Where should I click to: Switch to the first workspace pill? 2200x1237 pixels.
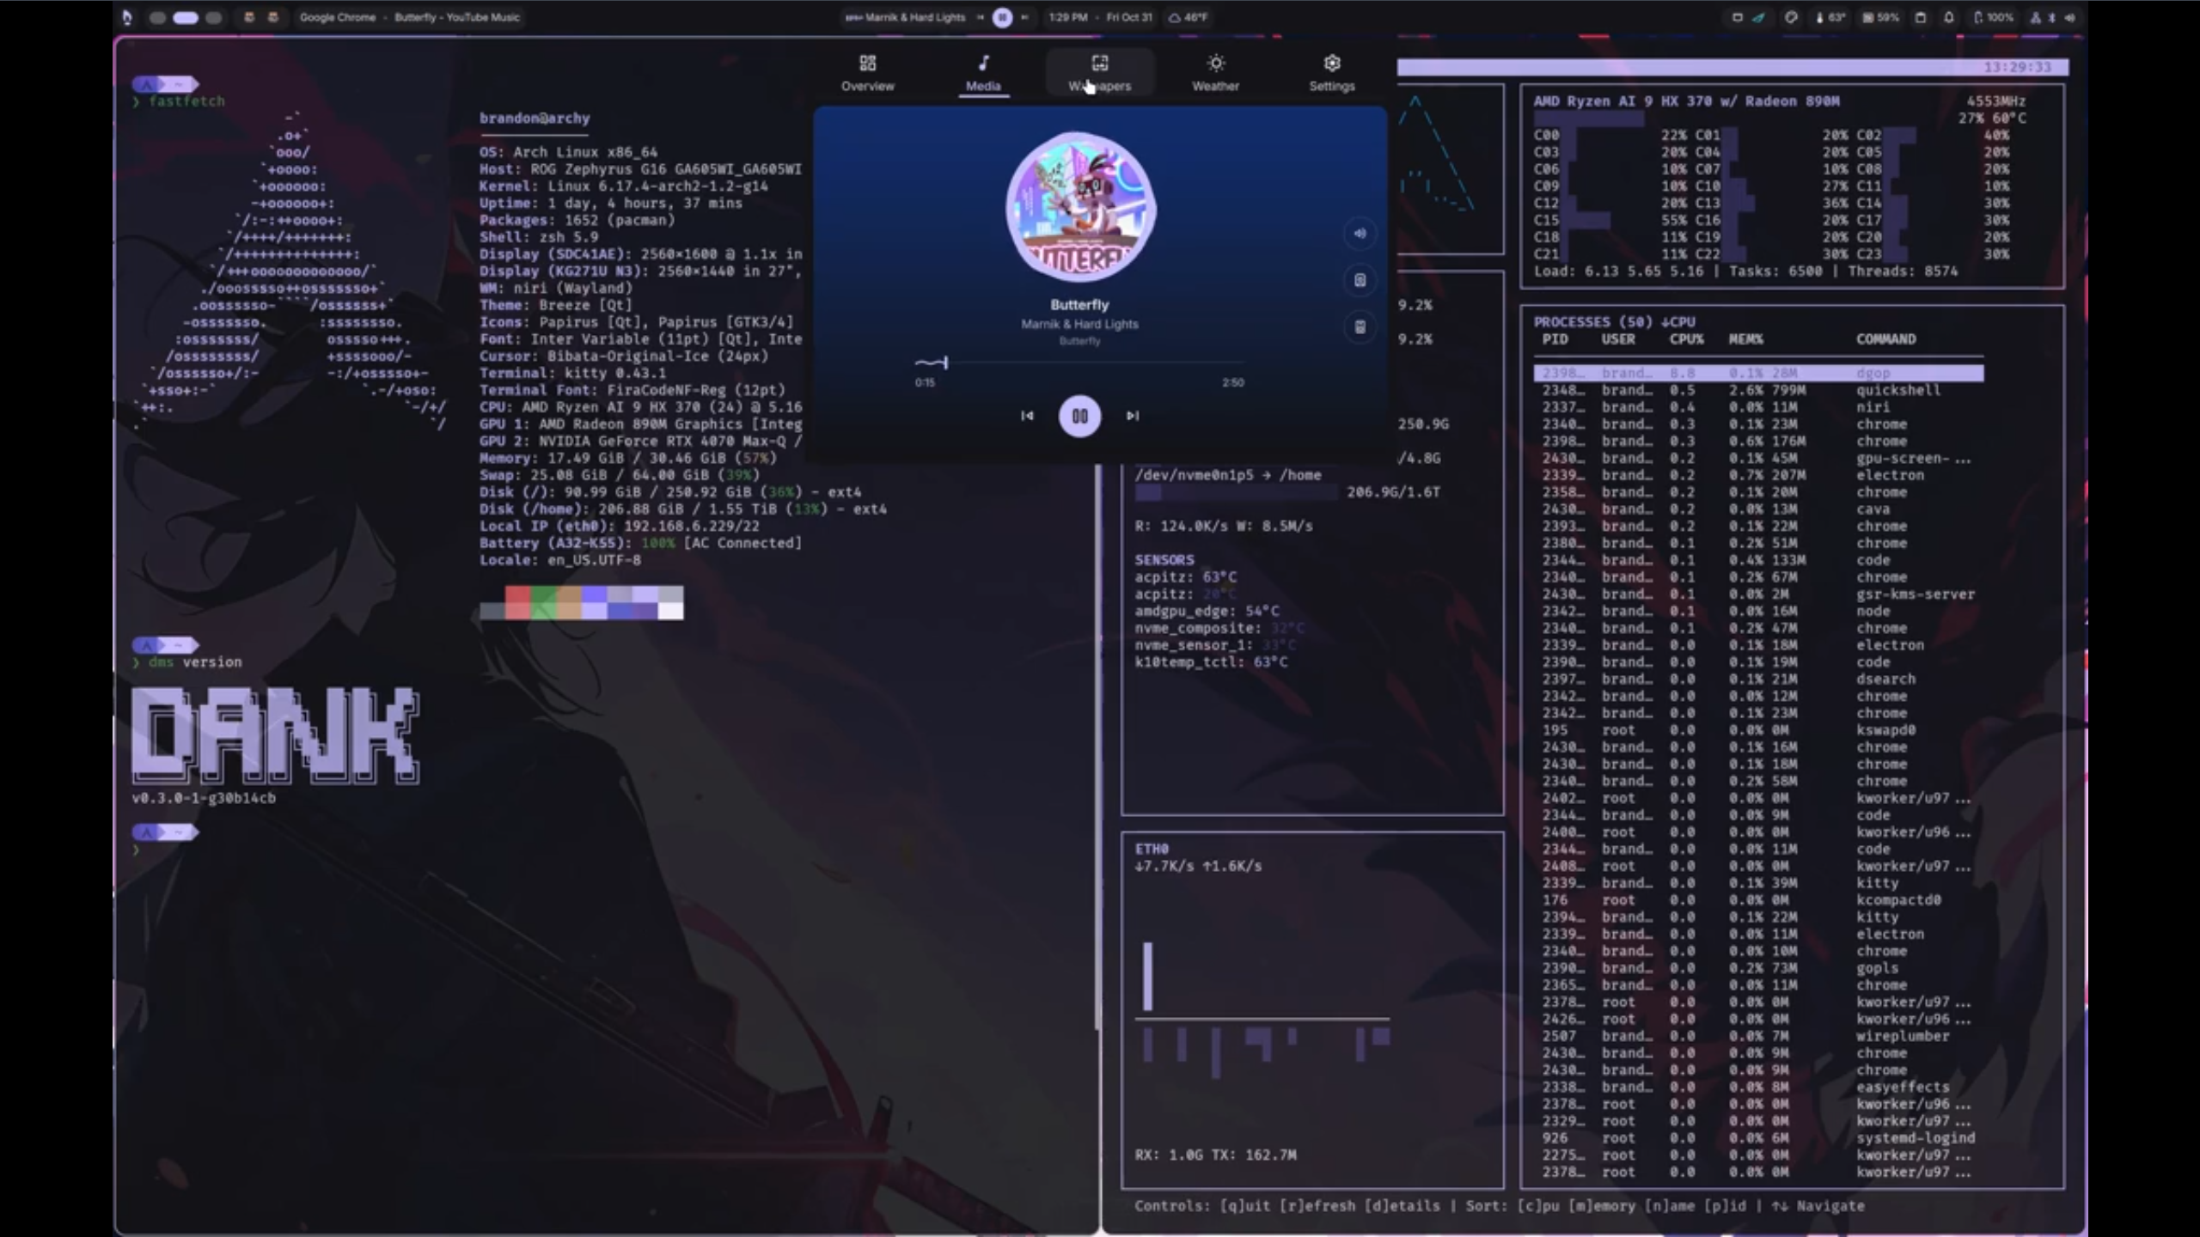(157, 17)
